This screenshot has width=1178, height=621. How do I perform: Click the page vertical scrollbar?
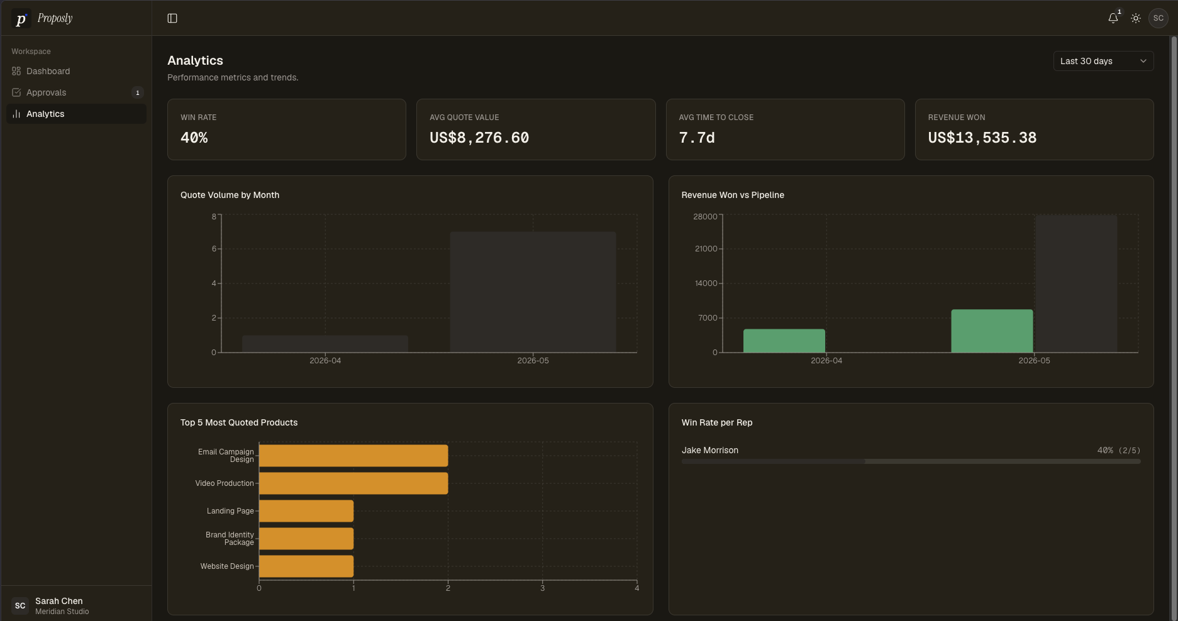(1174, 327)
